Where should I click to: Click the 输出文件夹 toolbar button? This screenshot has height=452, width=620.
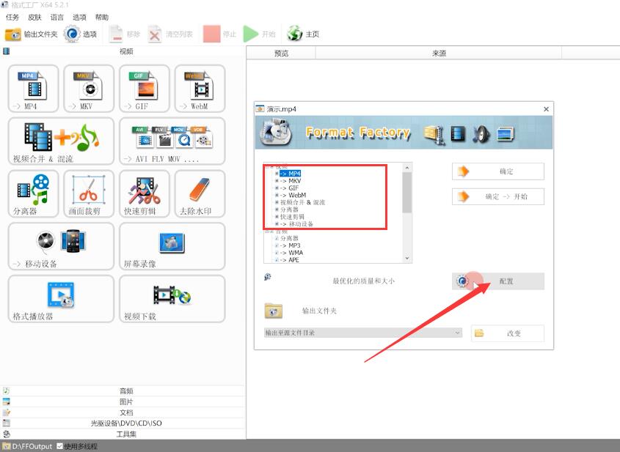click(32, 34)
